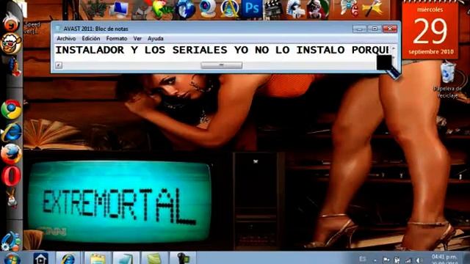Minimize the Bloc de notas window
470x264 pixels.
(359, 29)
